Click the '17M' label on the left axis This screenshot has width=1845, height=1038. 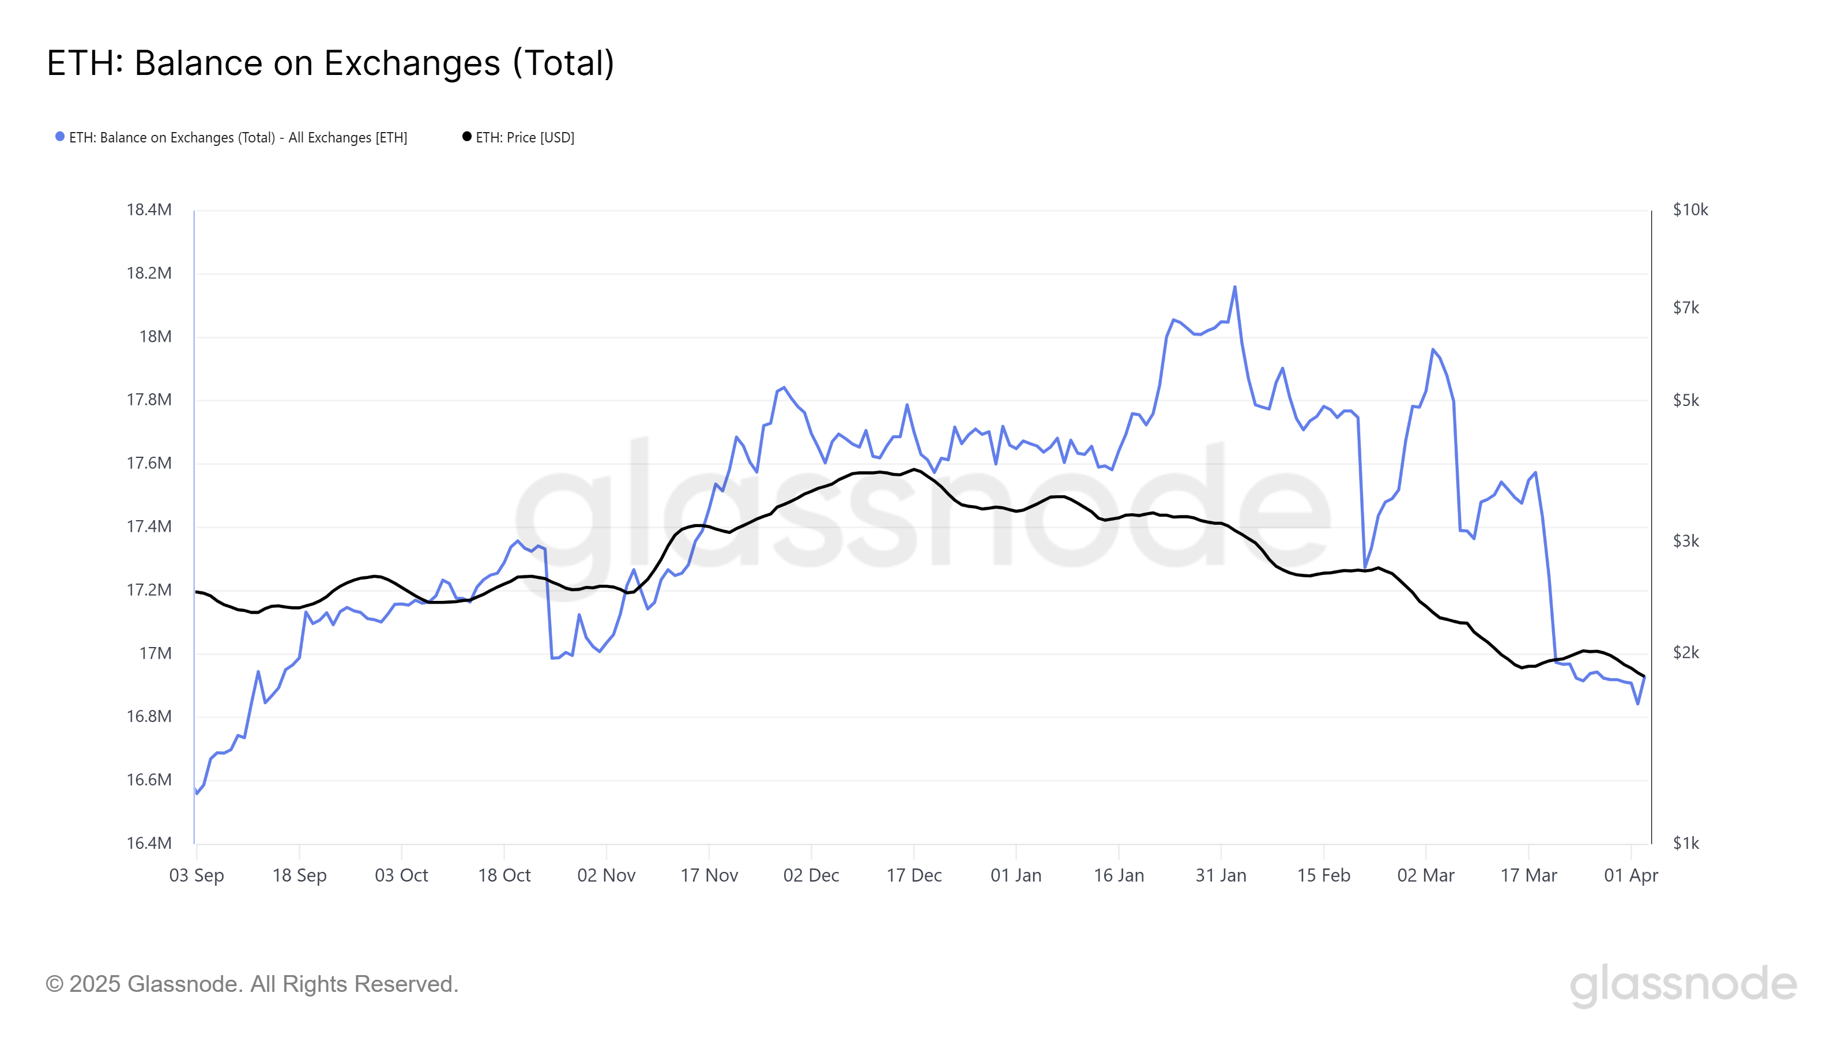(156, 653)
